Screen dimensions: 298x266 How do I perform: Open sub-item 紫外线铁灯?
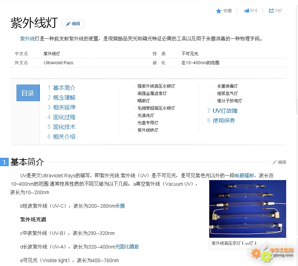(x=148, y=130)
